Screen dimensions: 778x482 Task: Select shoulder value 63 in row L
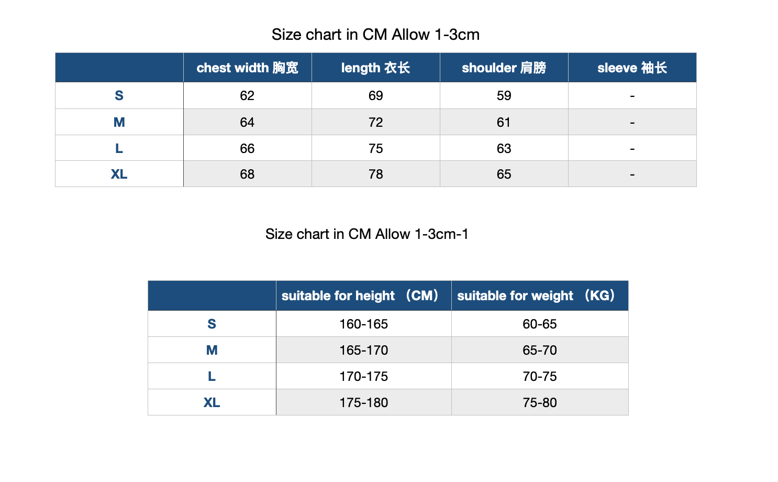pos(504,148)
